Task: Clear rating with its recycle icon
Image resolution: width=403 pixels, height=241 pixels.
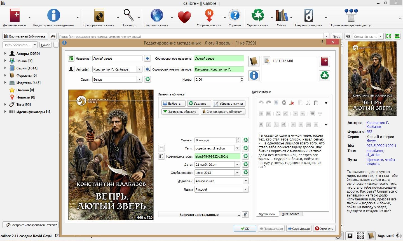Action: [245, 140]
